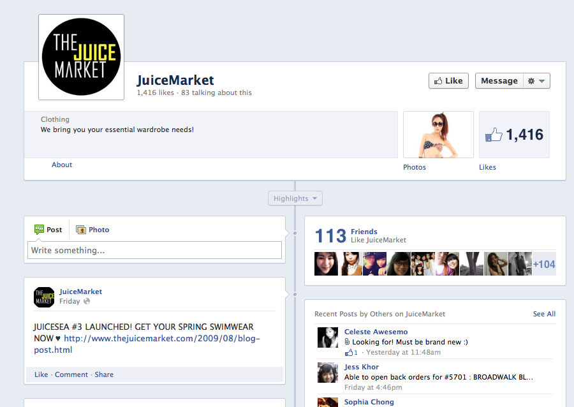
Task: Click 'Yesterday at 11:48am' timestamp
Action: (404, 353)
